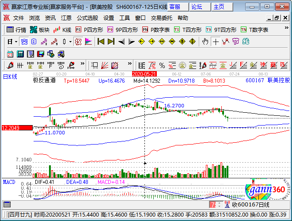The width and height of the screenshot is (292, 221).
Task: Toggle the crosshair cursor button
Action: coord(216,42)
